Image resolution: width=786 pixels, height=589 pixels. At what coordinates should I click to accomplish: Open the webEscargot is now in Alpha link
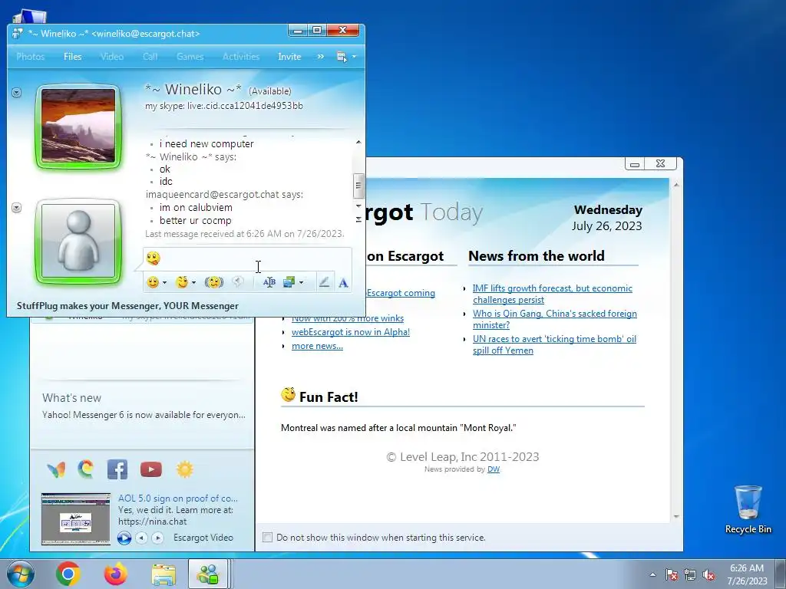(x=350, y=332)
